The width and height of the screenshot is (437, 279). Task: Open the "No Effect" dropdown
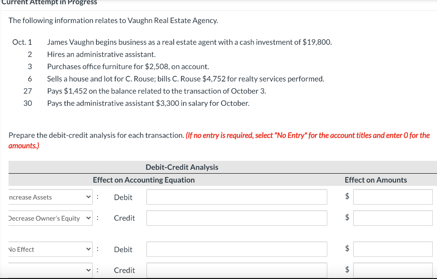(x=47, y=249)
